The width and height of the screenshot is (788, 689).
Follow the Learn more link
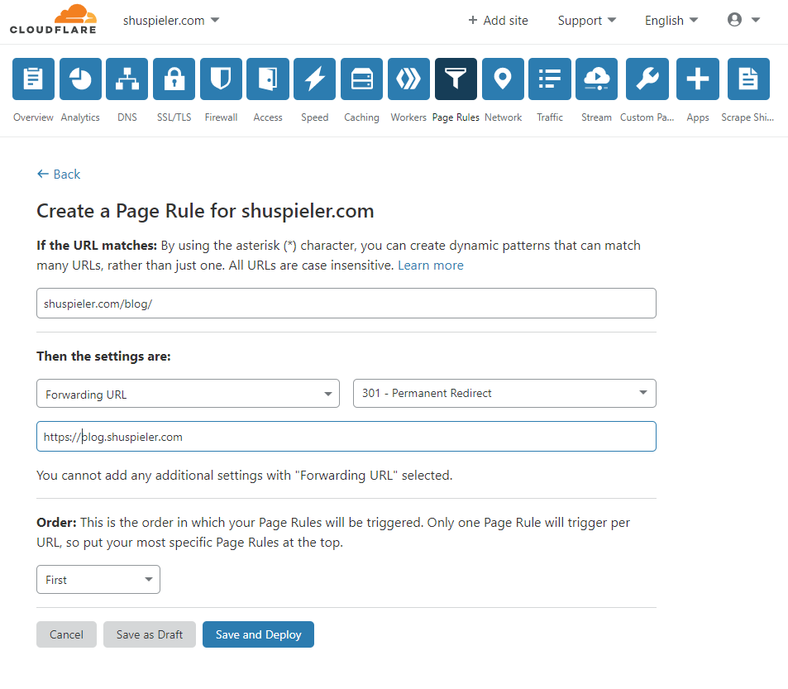[431, 266]
